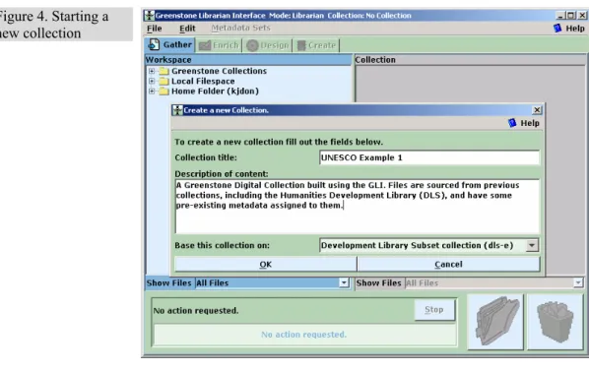Maximize the Greenstone Librarian Interface window
This screenshot has width=589, height=372.
[x=571, y=16]
